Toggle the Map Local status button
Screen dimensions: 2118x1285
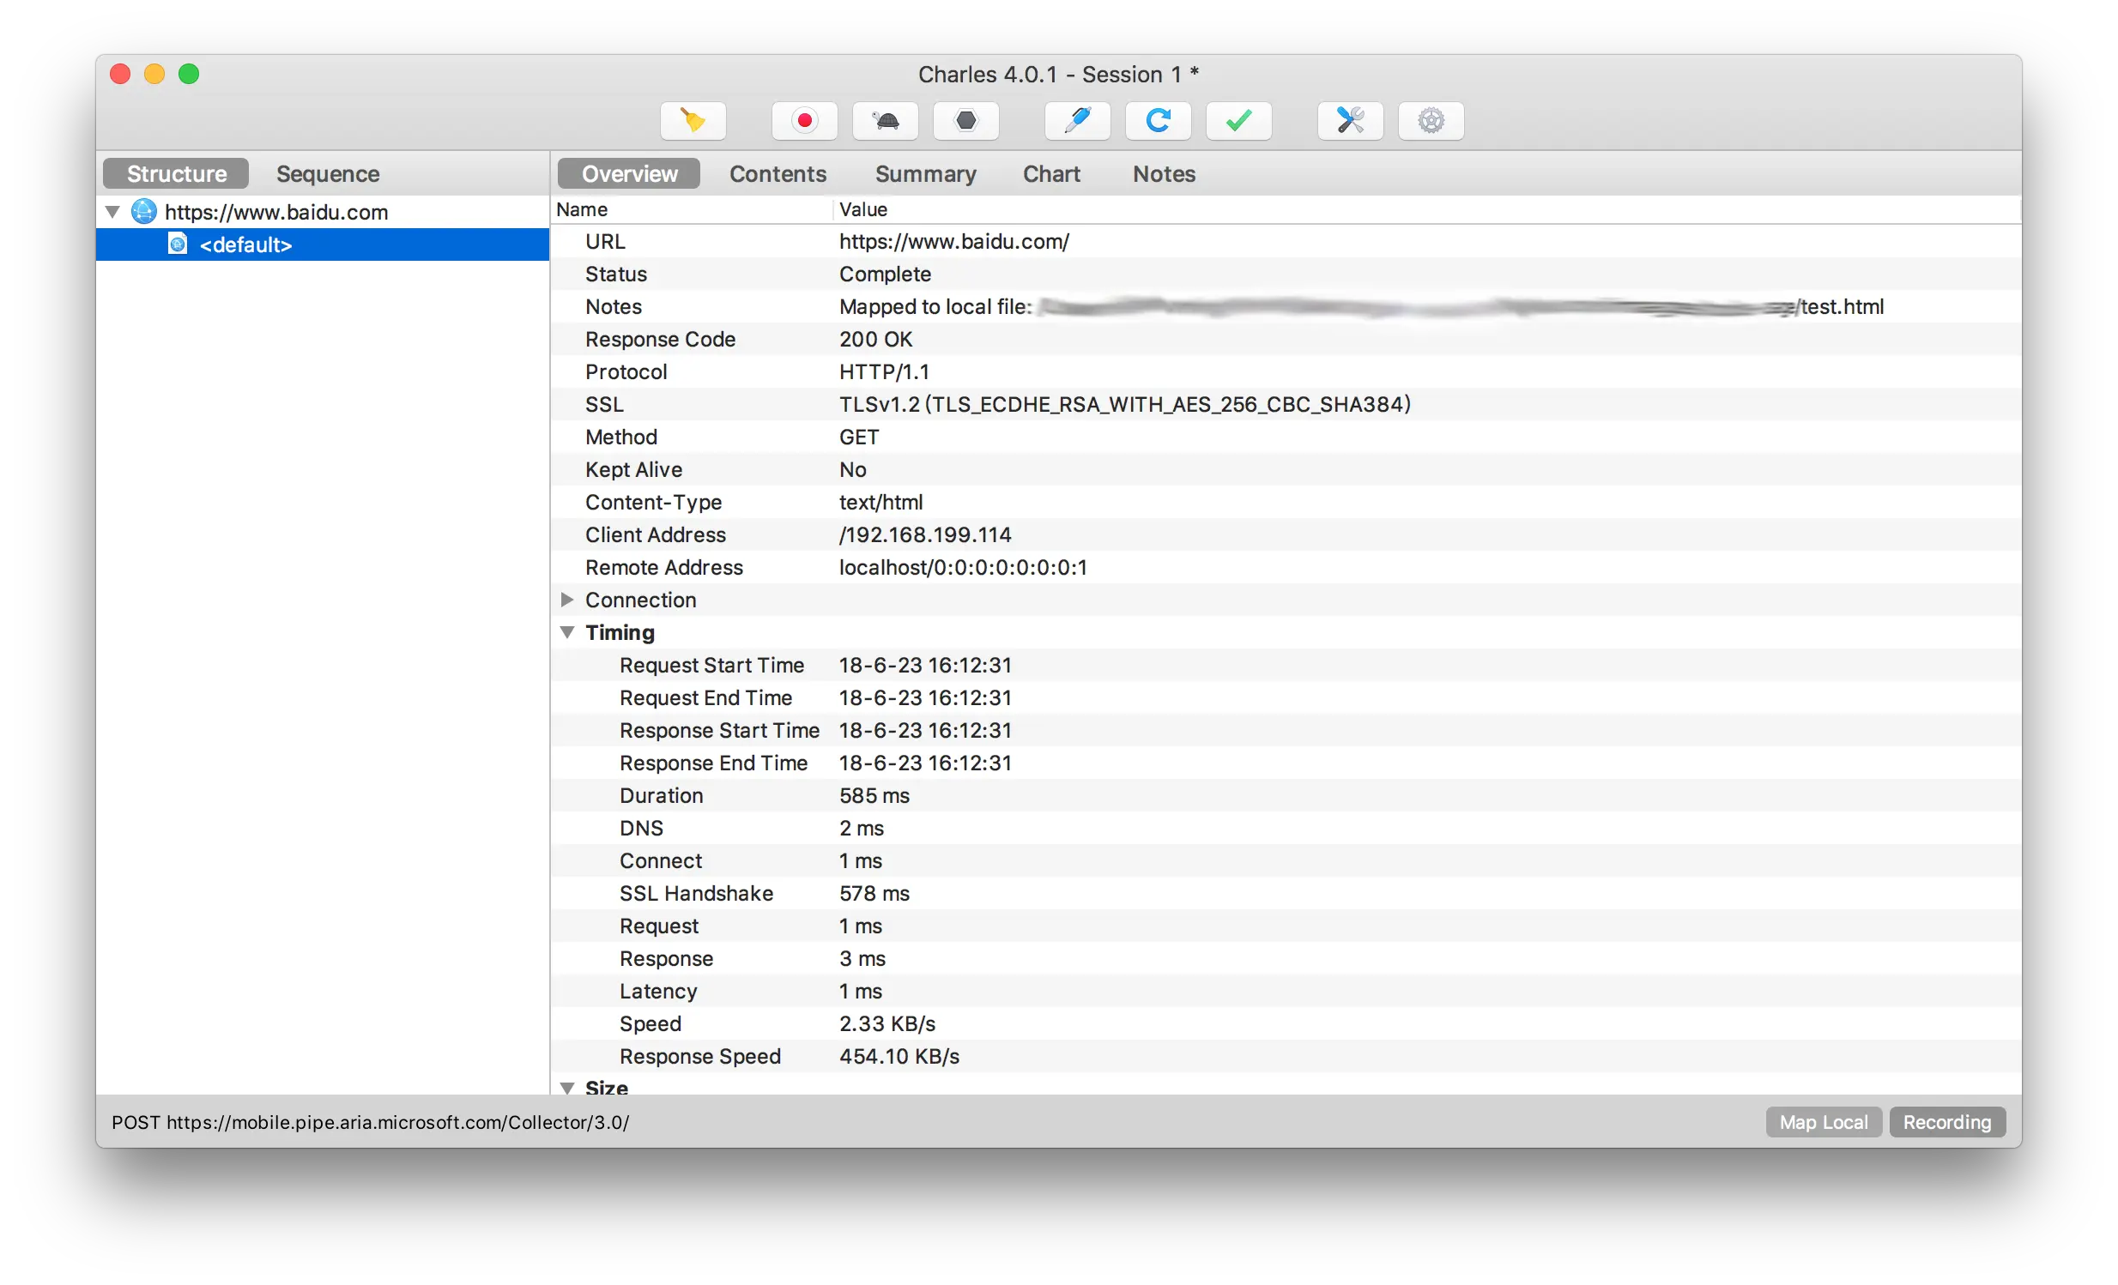click(1823, 1123)
